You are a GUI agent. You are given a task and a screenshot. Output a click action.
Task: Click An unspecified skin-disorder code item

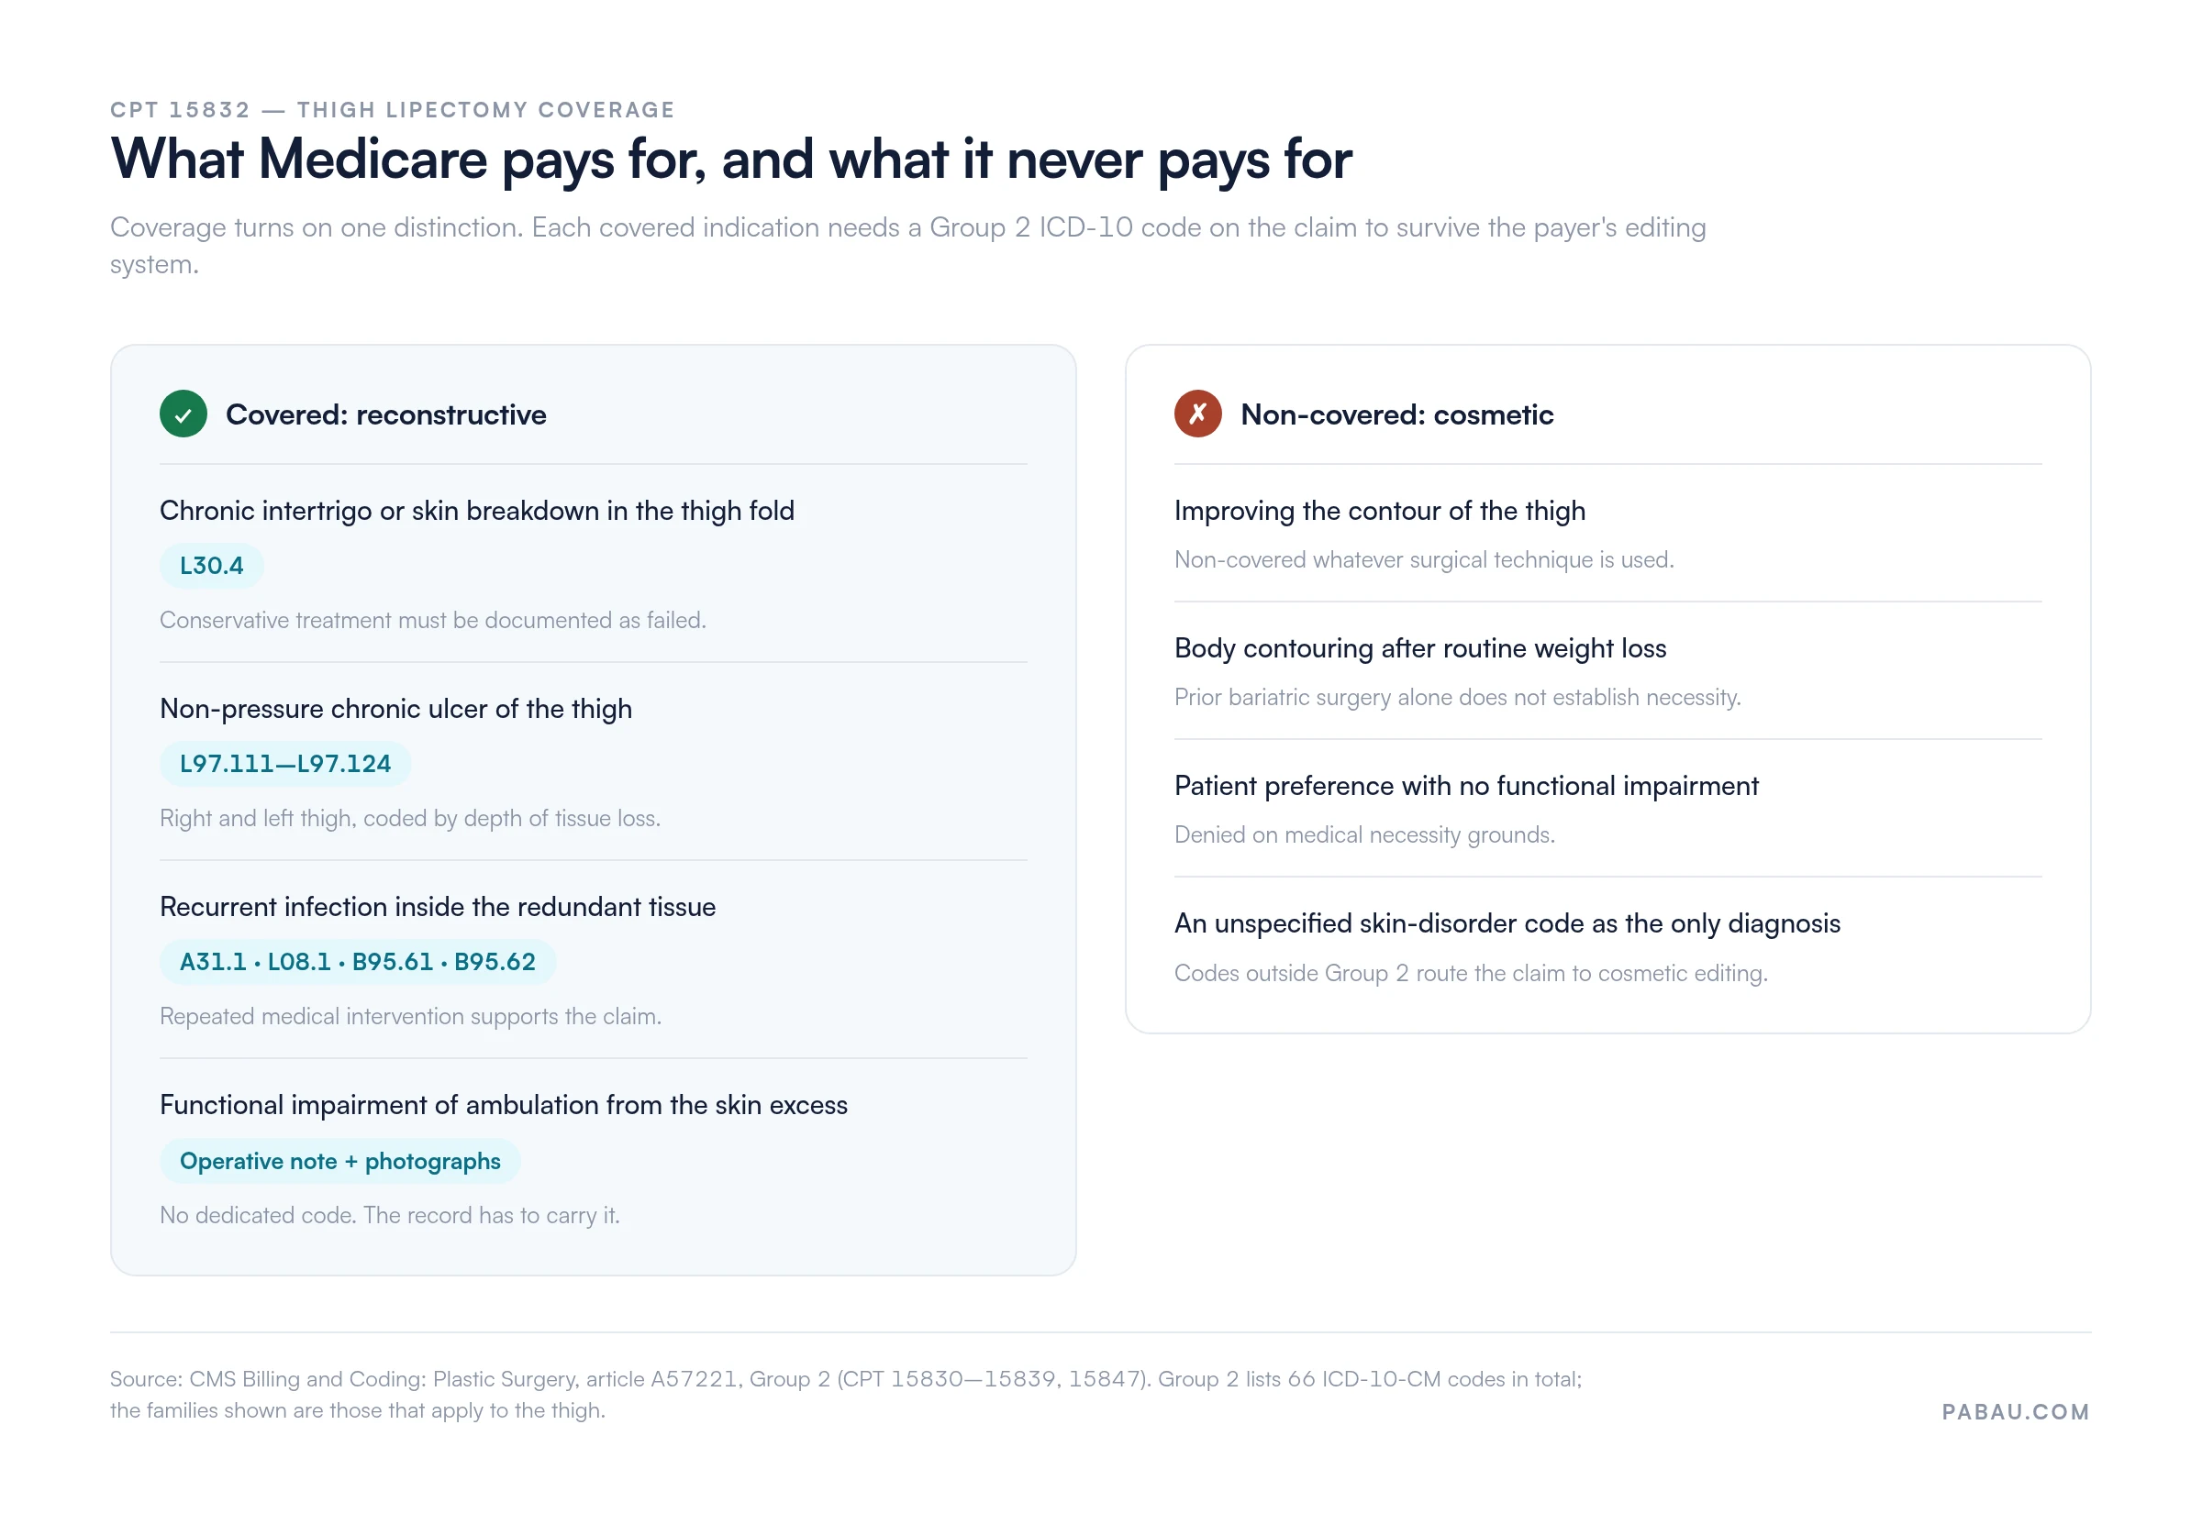click(x=1507, y=923)
